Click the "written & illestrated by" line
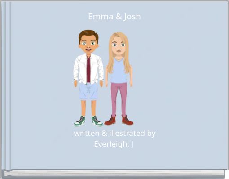Image resolution: width=229 pixels, height=179 pixels. (114, 133)
